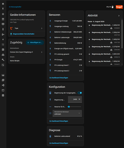Click the Hinzufügen zu button

[x=35, y=43]
